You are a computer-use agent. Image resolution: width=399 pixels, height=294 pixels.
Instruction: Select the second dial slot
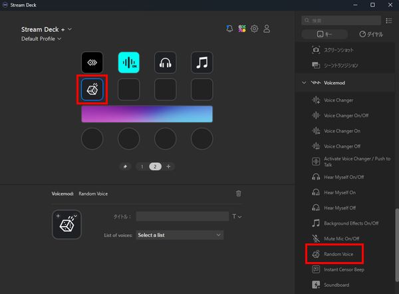(129, 138)
